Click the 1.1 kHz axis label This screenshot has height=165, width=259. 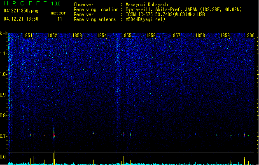[x=3, y=54]
